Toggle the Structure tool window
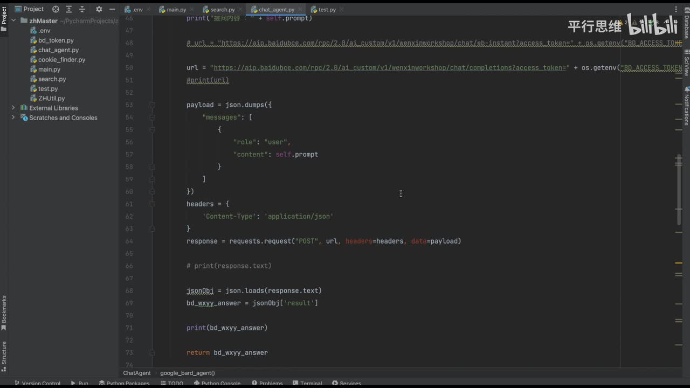This screenshot has width=690, height=388. [x=4, y=353]
